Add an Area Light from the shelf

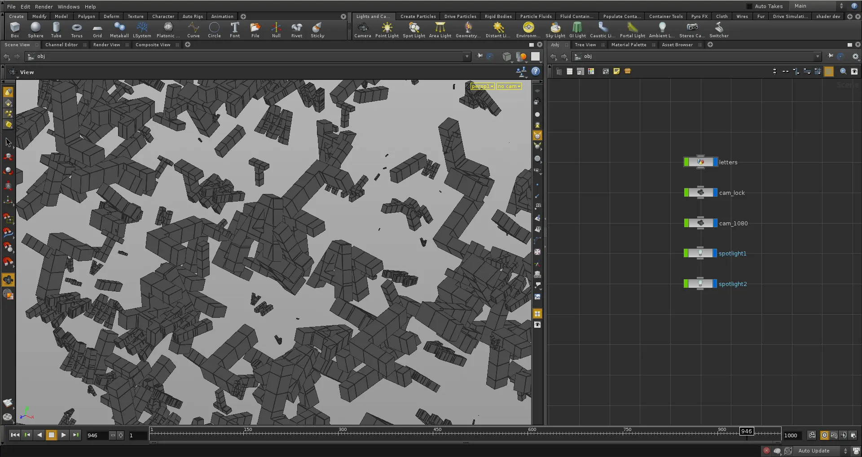point(440,30)
